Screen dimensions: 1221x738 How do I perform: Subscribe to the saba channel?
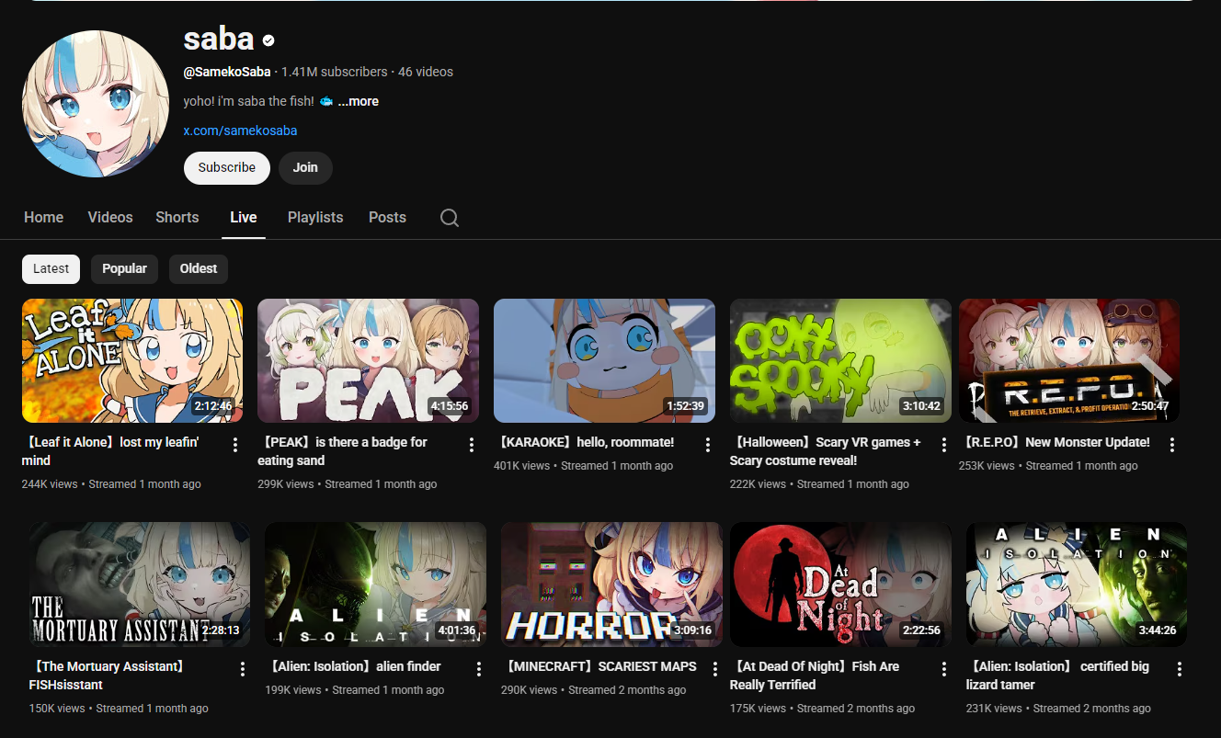click(x=227, y=167)
